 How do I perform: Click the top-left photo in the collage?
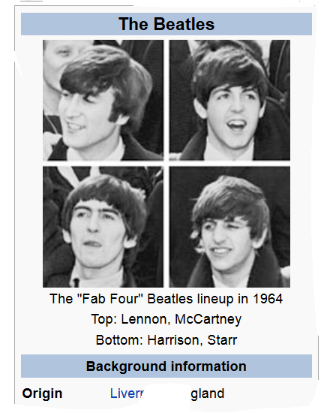coord(103,100)
